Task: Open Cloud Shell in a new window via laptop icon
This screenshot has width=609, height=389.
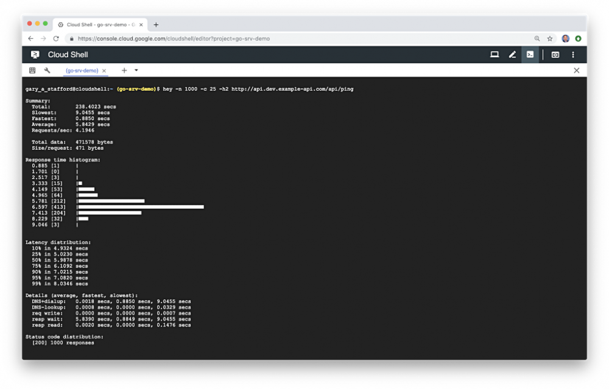Action: click(495, 55)
